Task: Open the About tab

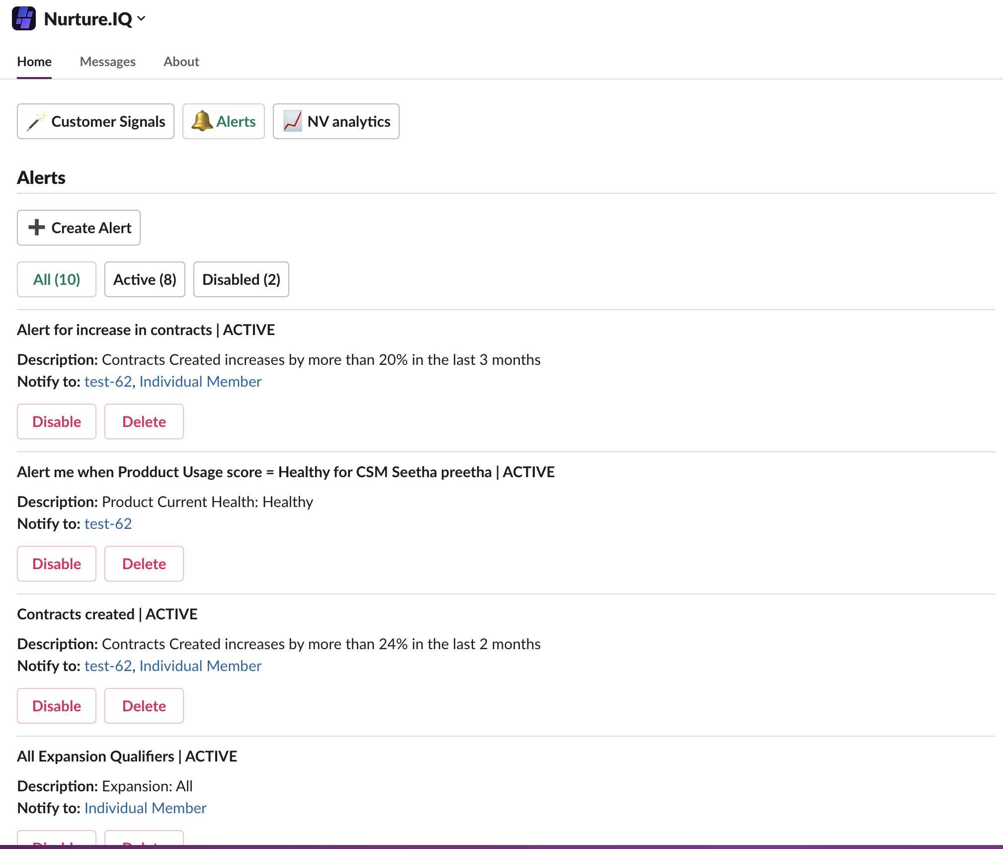Action: (x=181, y=62)
